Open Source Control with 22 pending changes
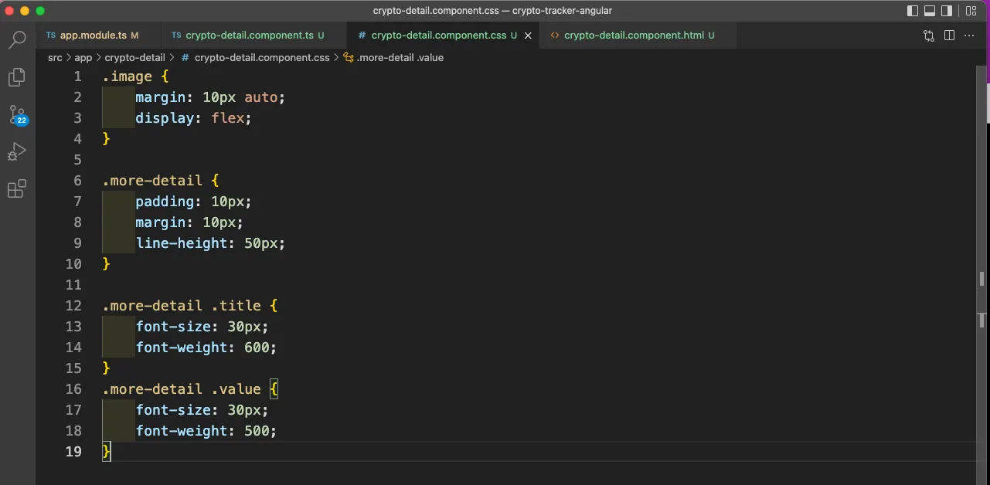The width and height of the screenshot is (990, 485). point(17,115)
